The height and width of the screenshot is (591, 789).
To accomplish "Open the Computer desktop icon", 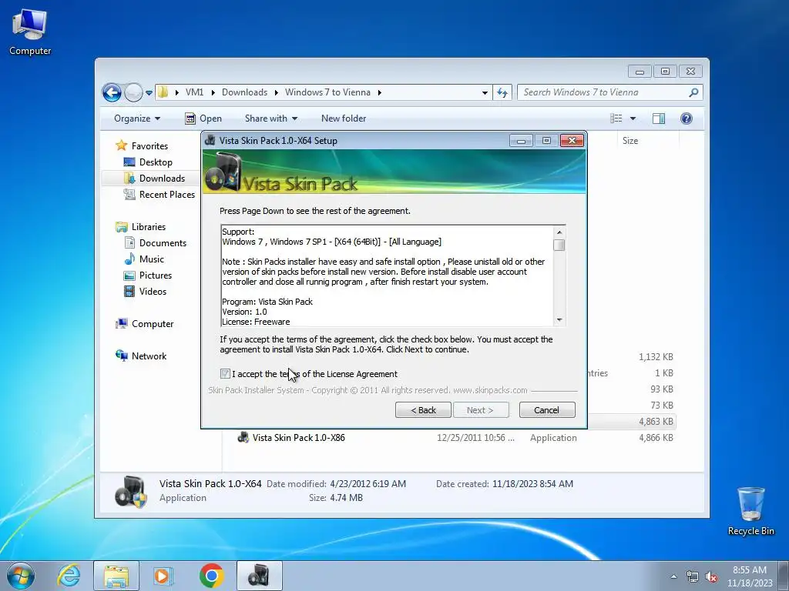I will 30,32.
